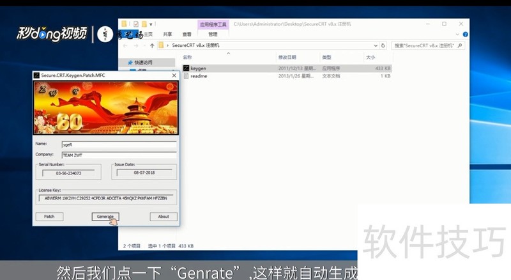Click the 433 KB size cell

click(x=383, y=68)
